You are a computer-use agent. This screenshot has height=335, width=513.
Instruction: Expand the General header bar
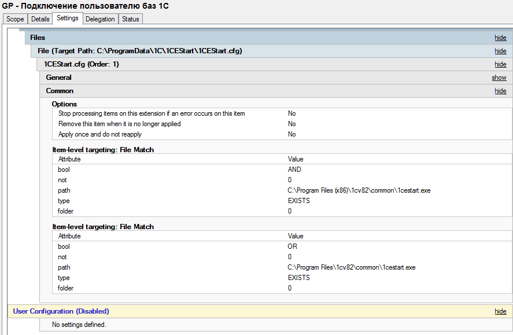click(59, 78)
